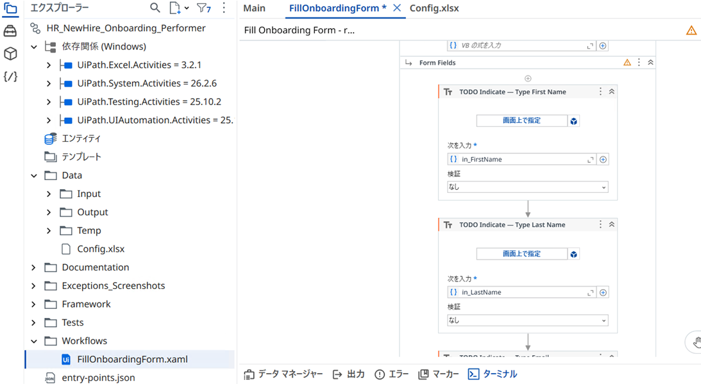
Task: Expand UiPath.Excel.Activities dependency
Action: [49, 65]
